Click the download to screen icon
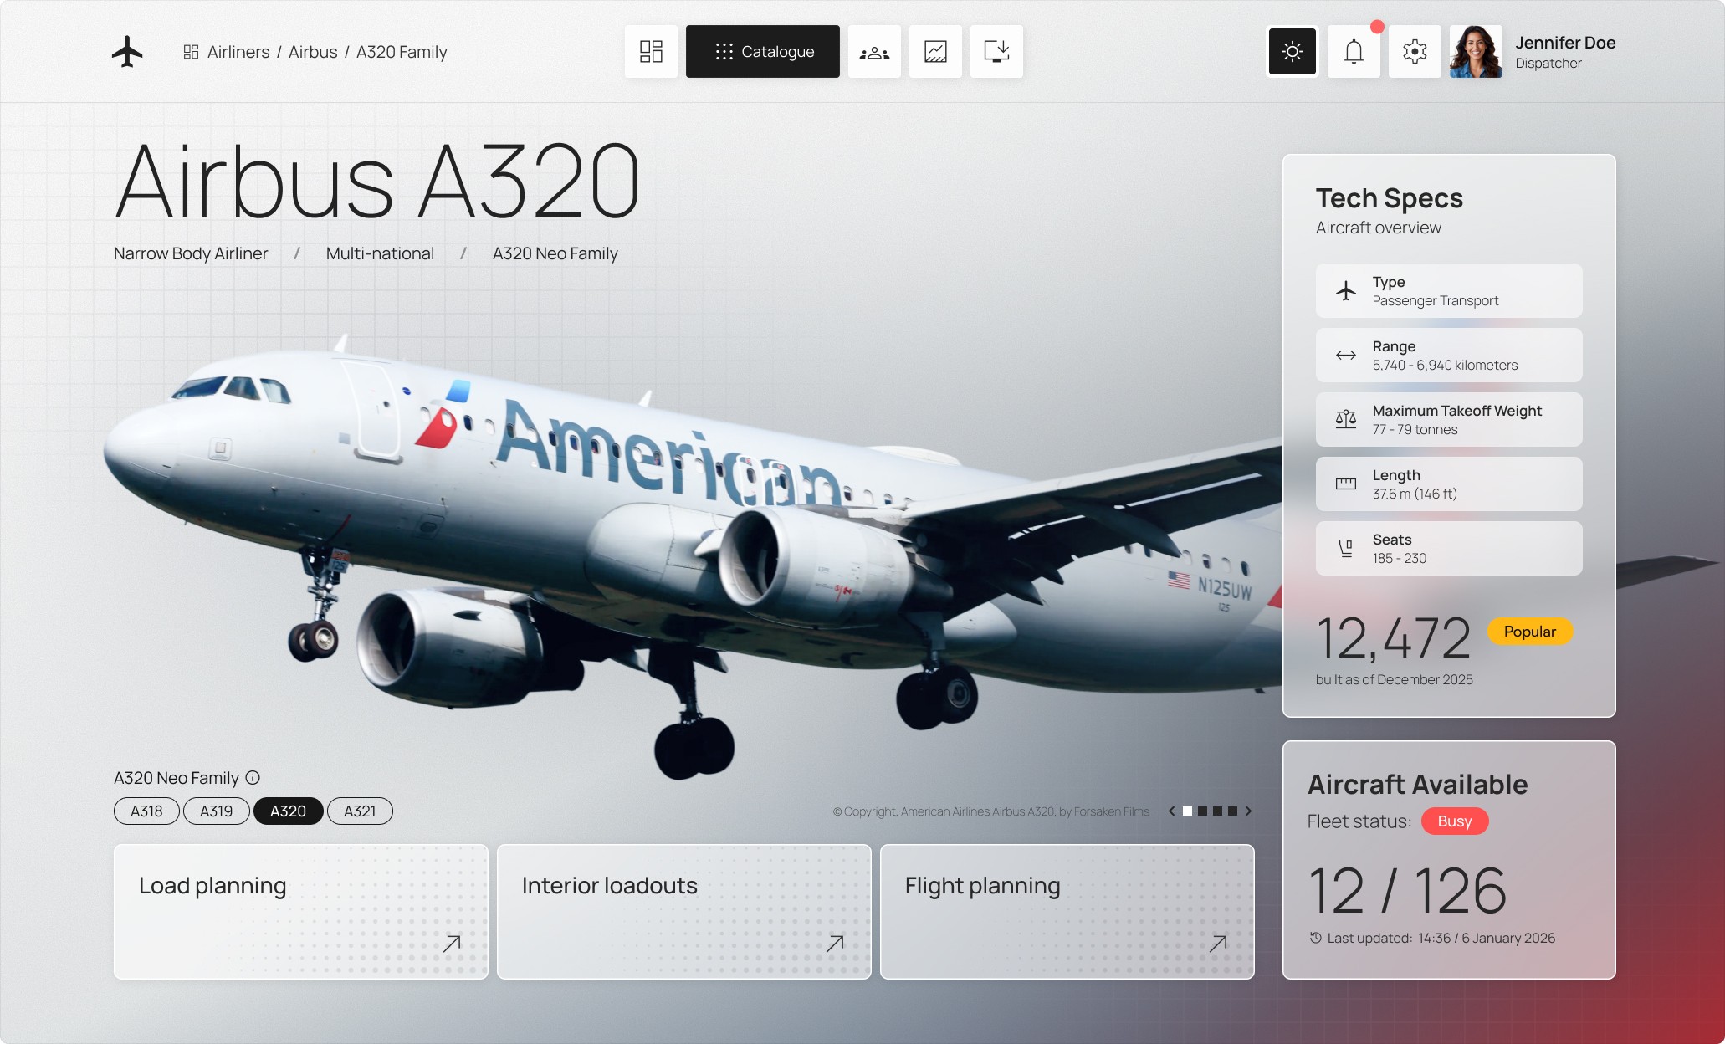 pos(996,52)
